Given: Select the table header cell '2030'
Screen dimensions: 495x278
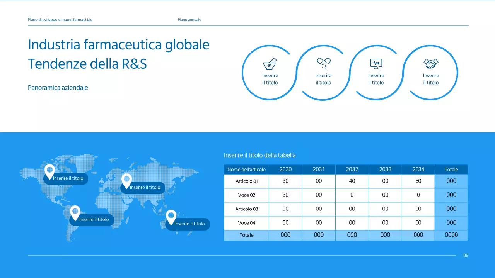Looking at the screenshot, I should [285, 169].
